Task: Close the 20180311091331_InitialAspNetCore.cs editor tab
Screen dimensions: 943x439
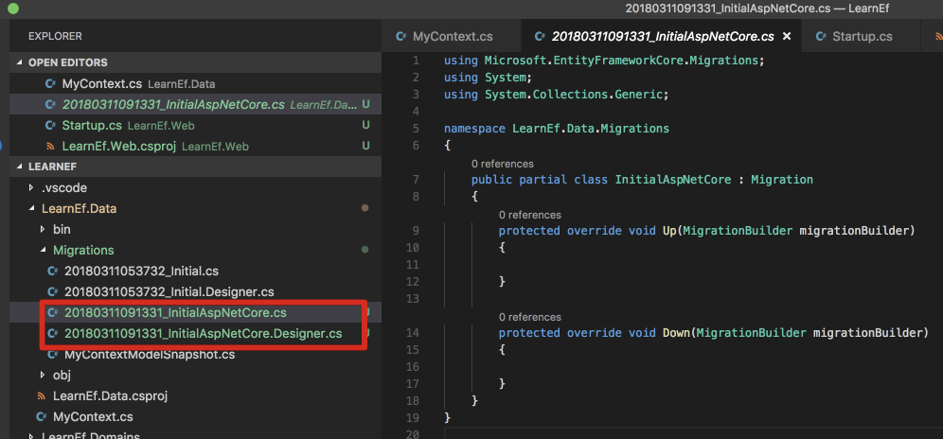Action: (786, 37)
